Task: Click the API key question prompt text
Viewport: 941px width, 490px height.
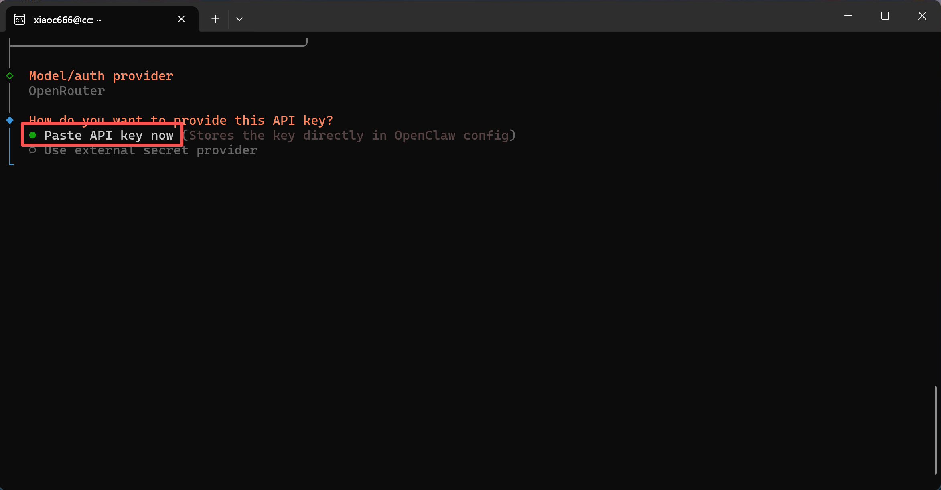Action: pos(181,120)
